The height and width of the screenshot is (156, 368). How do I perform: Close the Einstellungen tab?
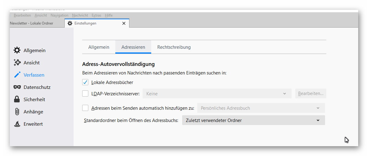tap(124, 23)
